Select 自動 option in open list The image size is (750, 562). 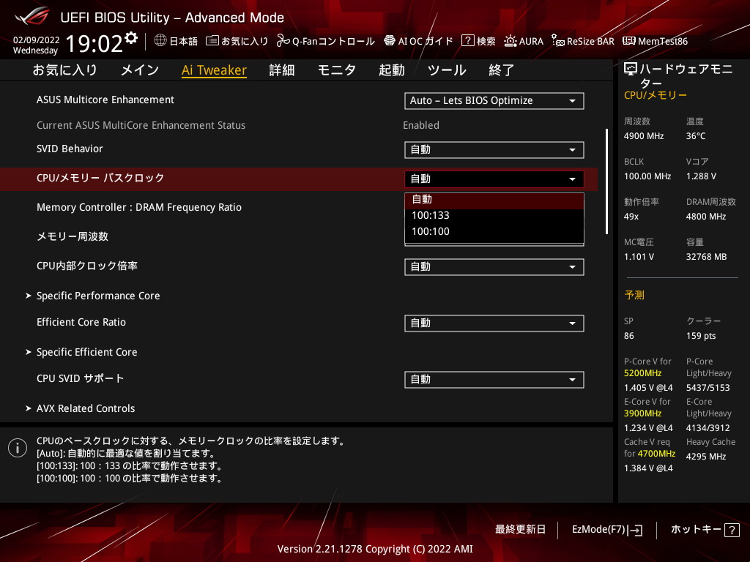point(494,200)
